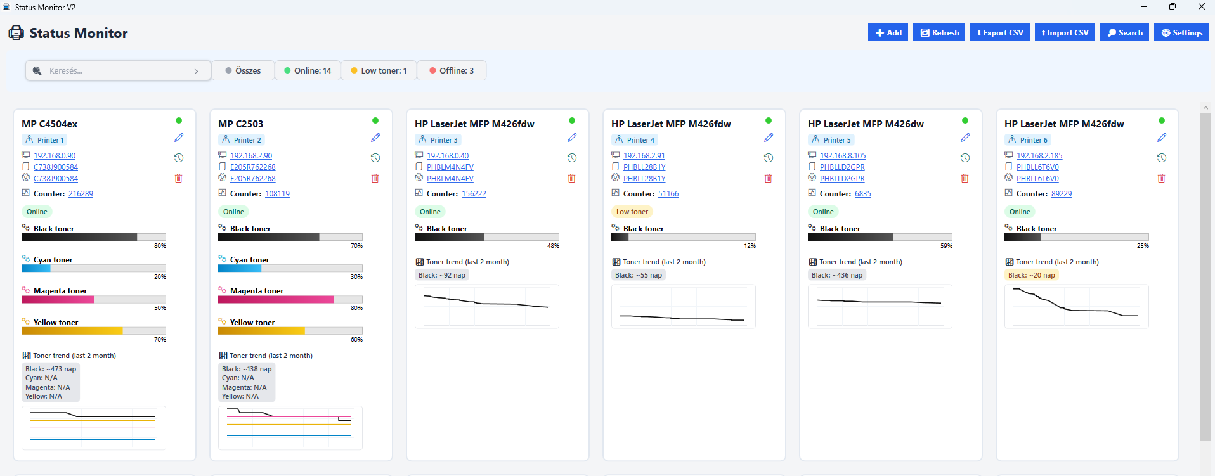Delete Printer 3 using its red trash icon
The image size is (1215, 476).
click(571, 178)
